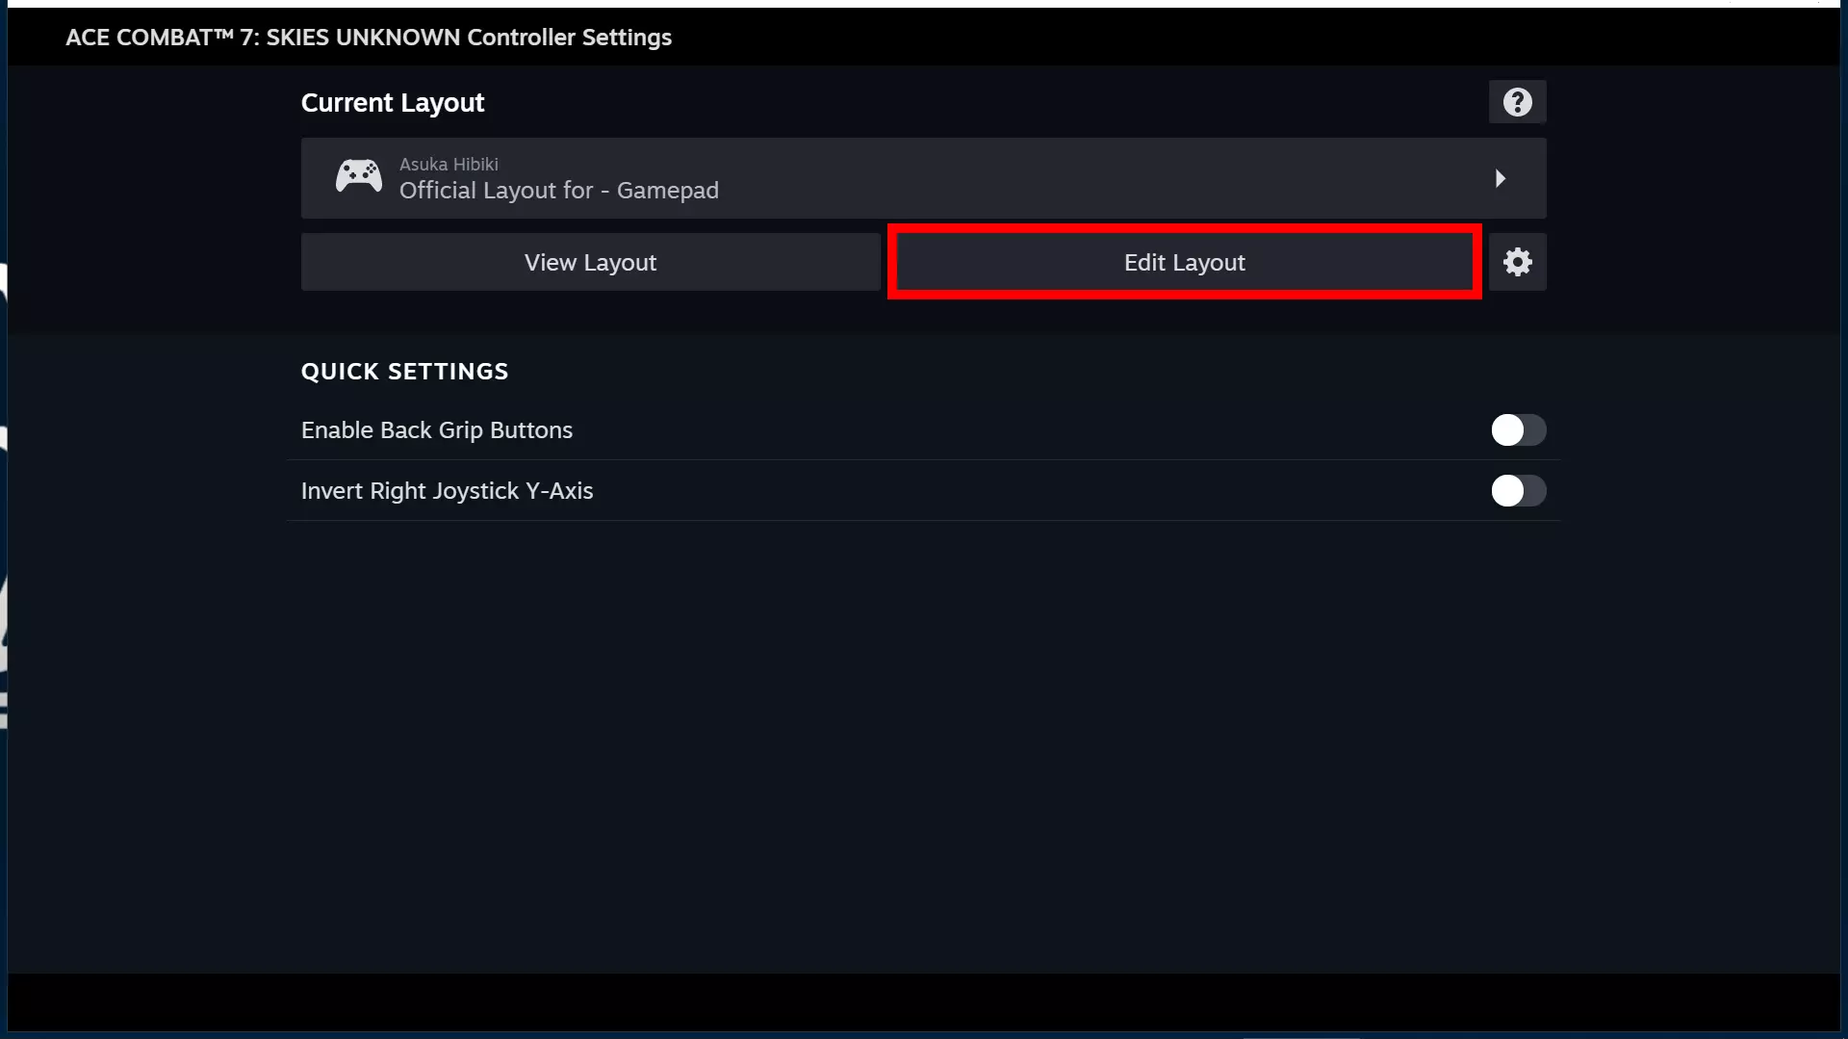Image resolution: width=1848 pixels, height=1039 pixels.
Task: Click the Asuka Hibiki author name
Action: 449,165
